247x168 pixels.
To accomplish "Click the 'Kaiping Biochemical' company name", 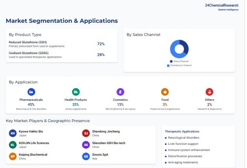I will point(33,154).
